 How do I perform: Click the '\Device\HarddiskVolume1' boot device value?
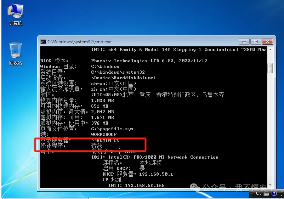tap(124, 78)
